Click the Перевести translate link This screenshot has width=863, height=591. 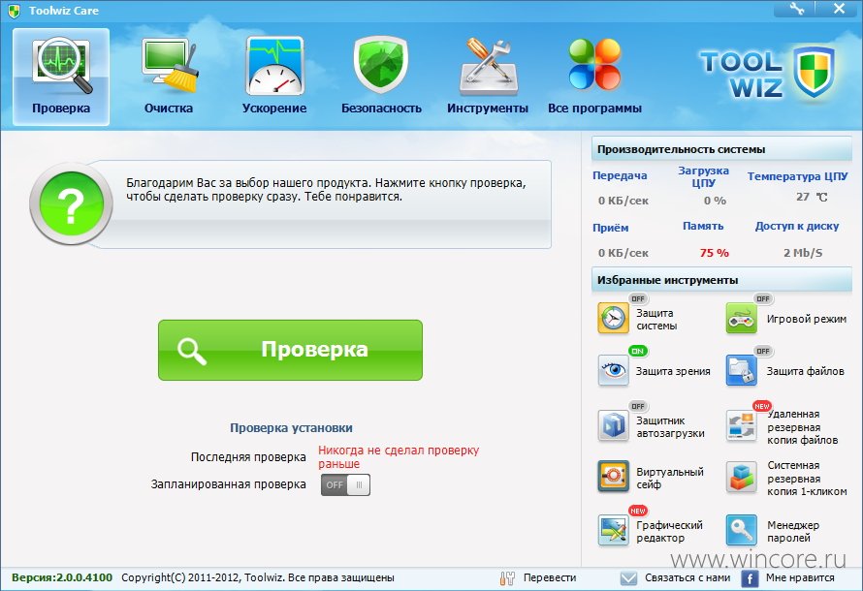pyautogui.click(x=550, y=577)
